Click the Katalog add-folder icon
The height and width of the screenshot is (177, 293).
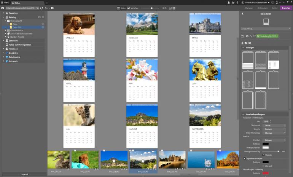tap(40, 17)
